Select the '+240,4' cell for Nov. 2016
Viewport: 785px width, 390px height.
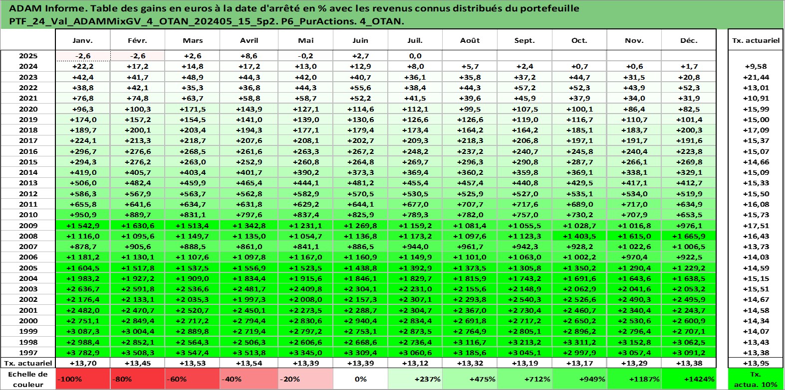point(634,151)
